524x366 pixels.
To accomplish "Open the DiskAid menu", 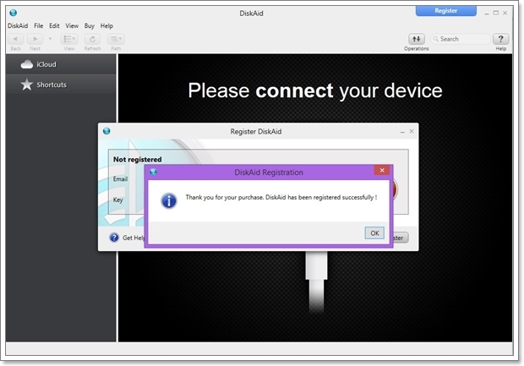I will click(18, 25).
